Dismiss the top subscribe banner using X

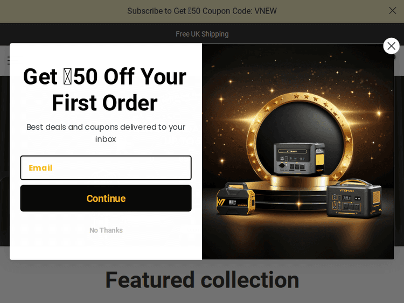click(392, 11)
